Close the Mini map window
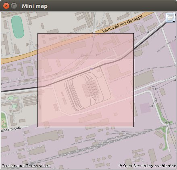 tap(6, 6)
